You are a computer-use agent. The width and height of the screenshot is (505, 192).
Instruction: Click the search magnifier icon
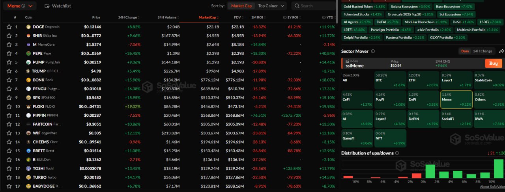pos(297,6)
